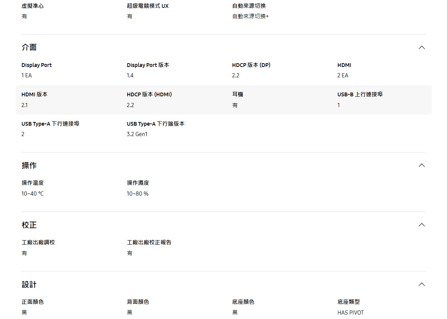Click the 介面 section heading

pos(29,47)
